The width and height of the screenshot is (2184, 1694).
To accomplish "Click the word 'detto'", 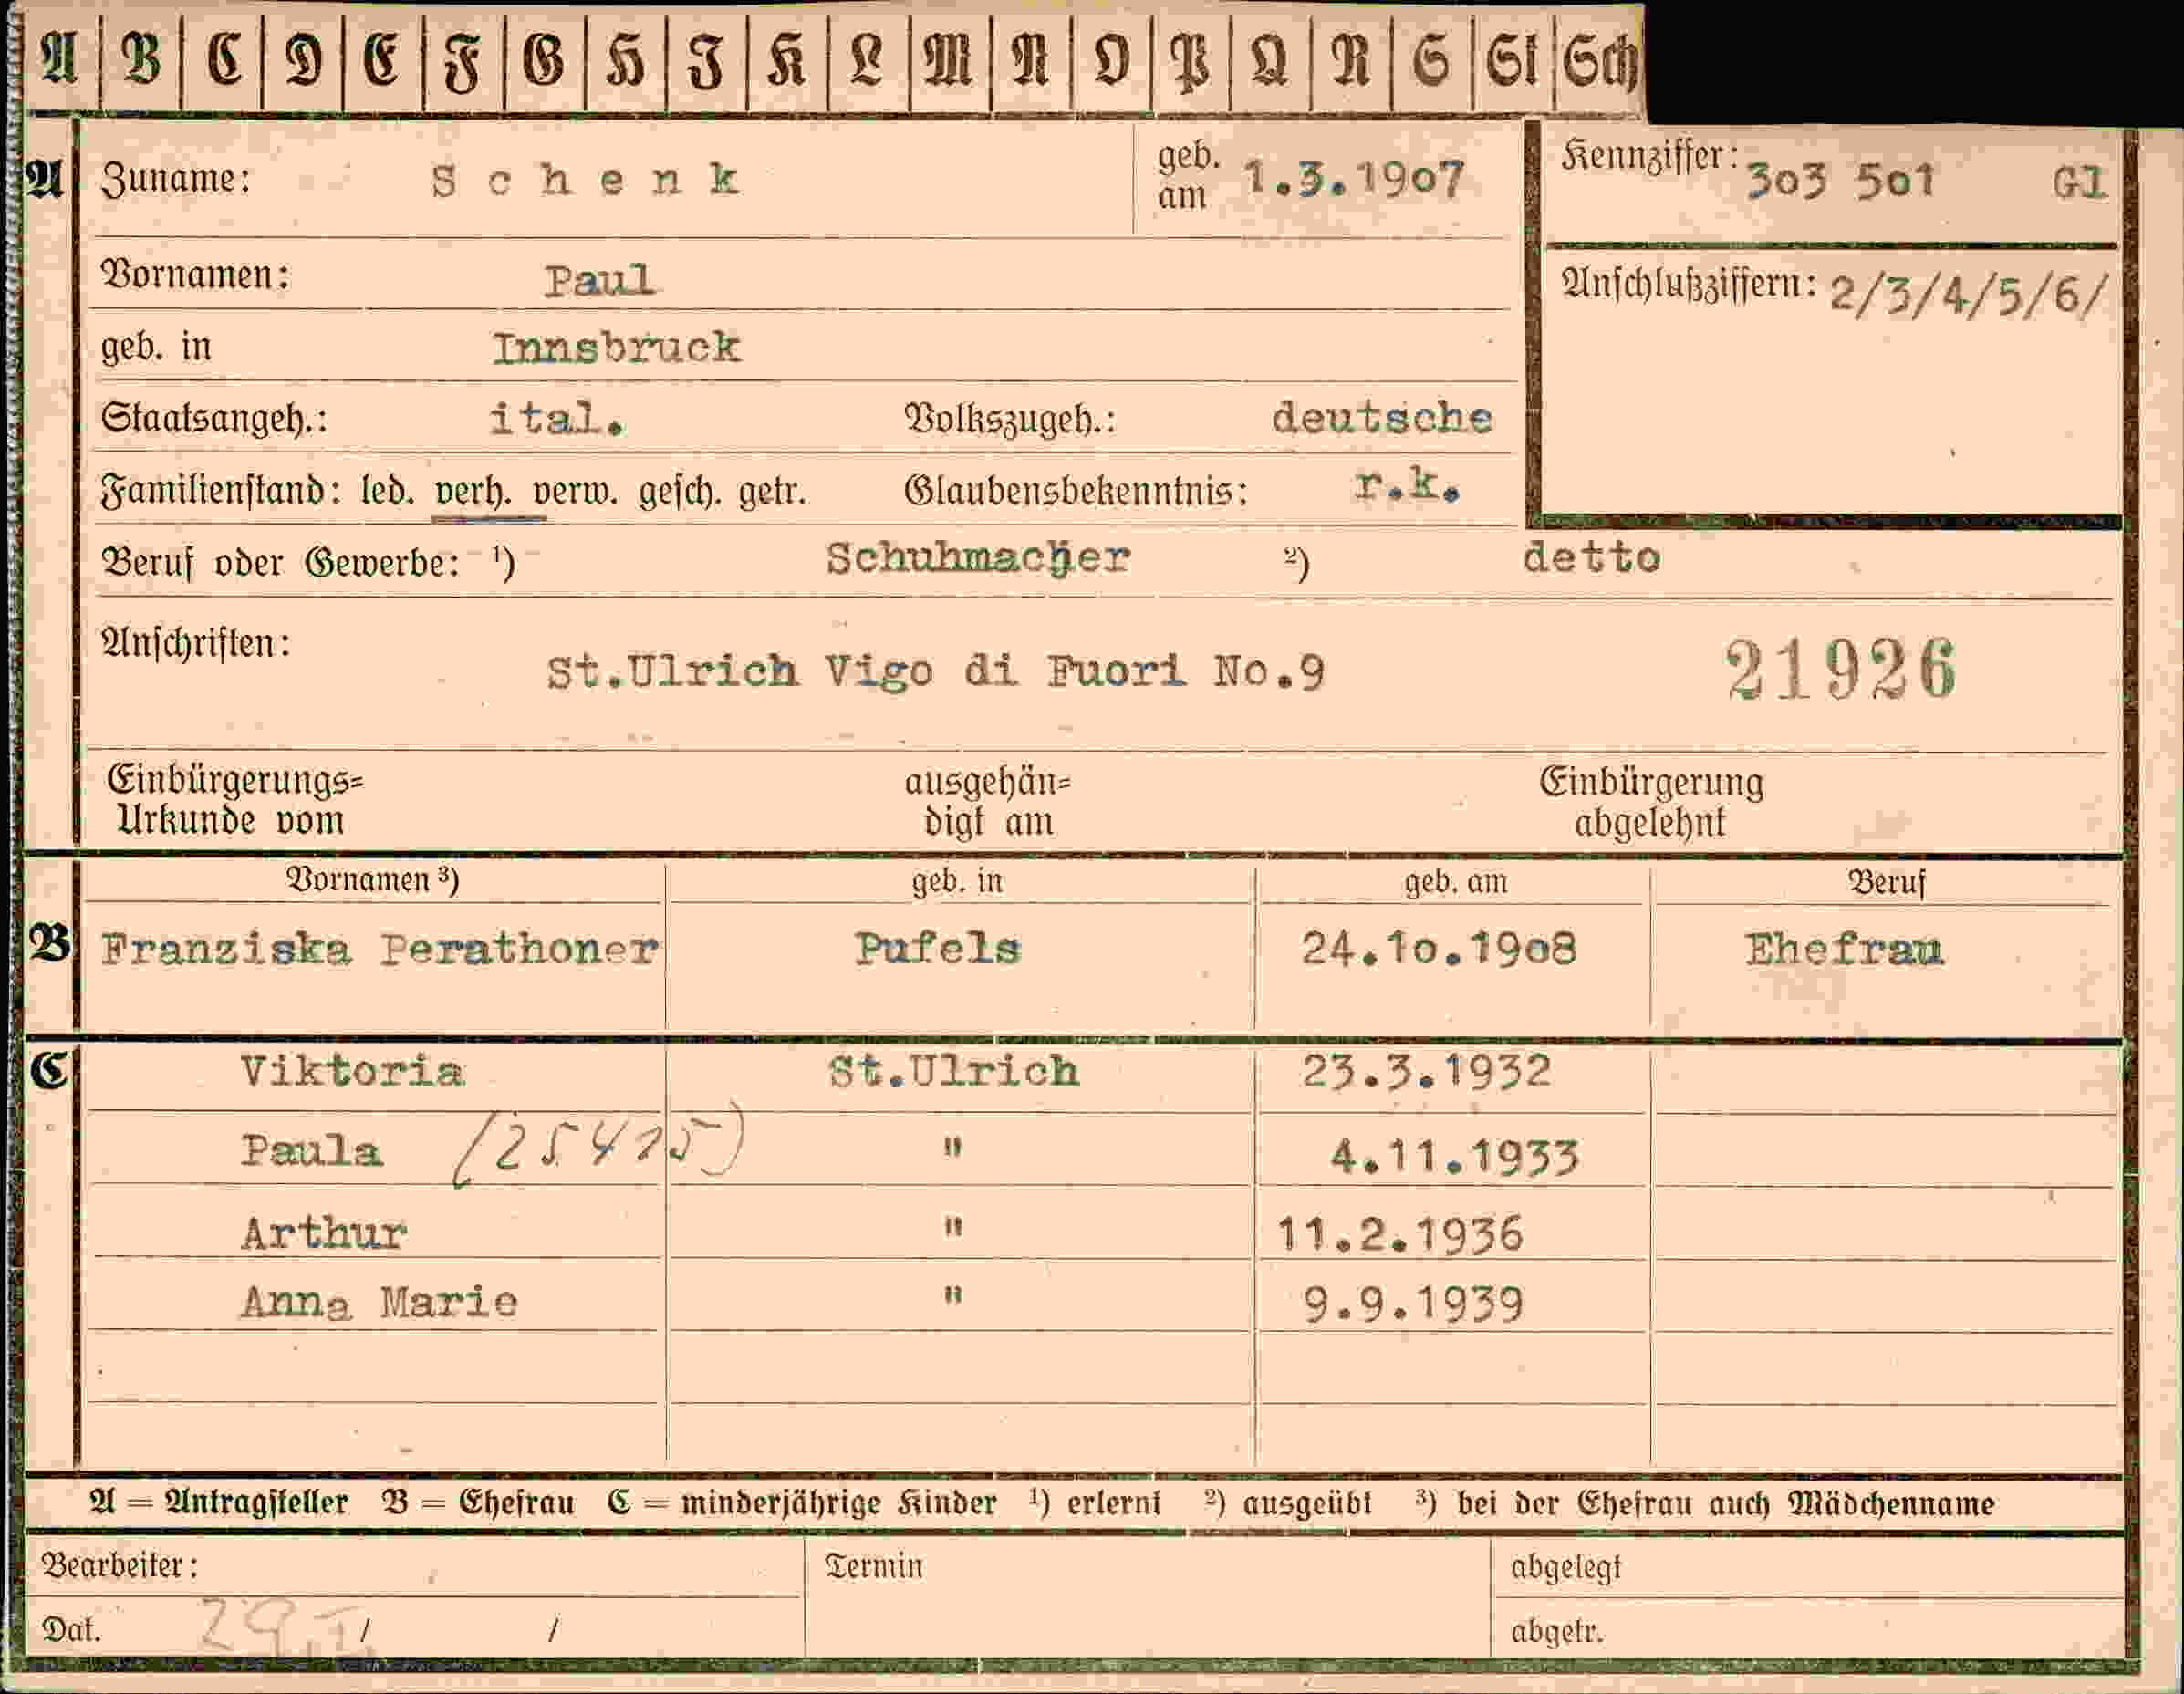I will click(1591, 557).
